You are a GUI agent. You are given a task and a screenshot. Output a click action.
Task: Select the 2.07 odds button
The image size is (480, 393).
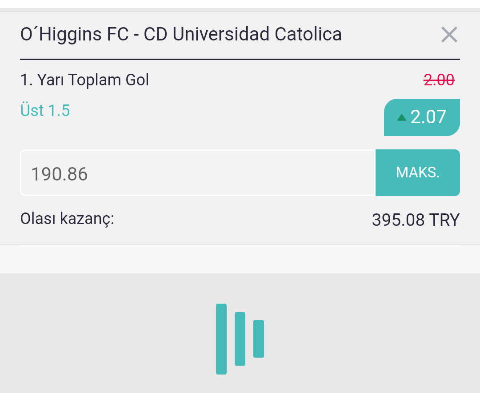pos(422,117)
